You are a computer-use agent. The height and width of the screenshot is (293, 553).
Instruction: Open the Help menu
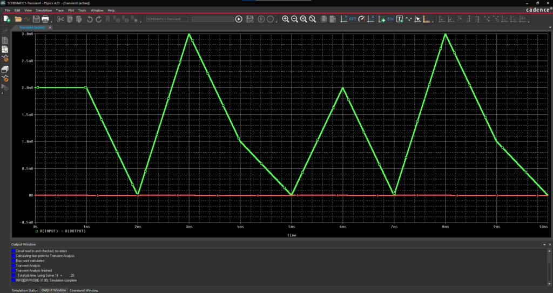[111, 10]
